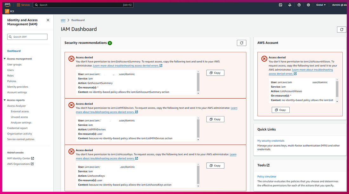Image resolution: width=349 pixels, height=194 pixels.
Task: Click the AWS logo home icon
Action: [7, 5]
